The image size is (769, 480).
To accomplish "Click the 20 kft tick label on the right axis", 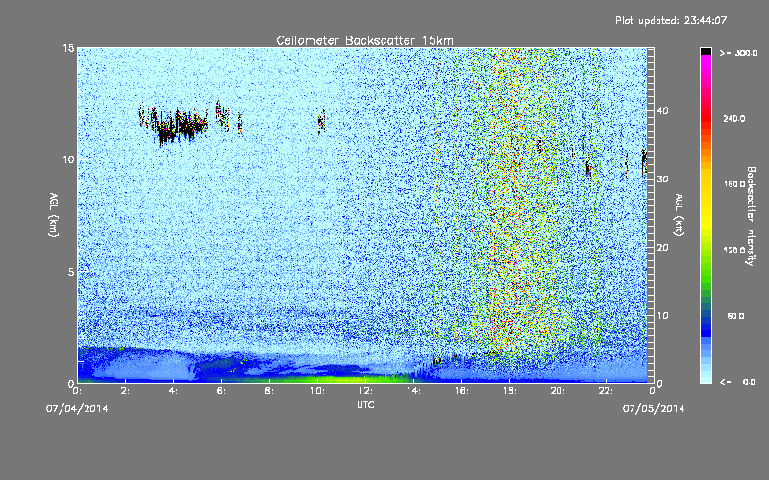I will point(662,248).
